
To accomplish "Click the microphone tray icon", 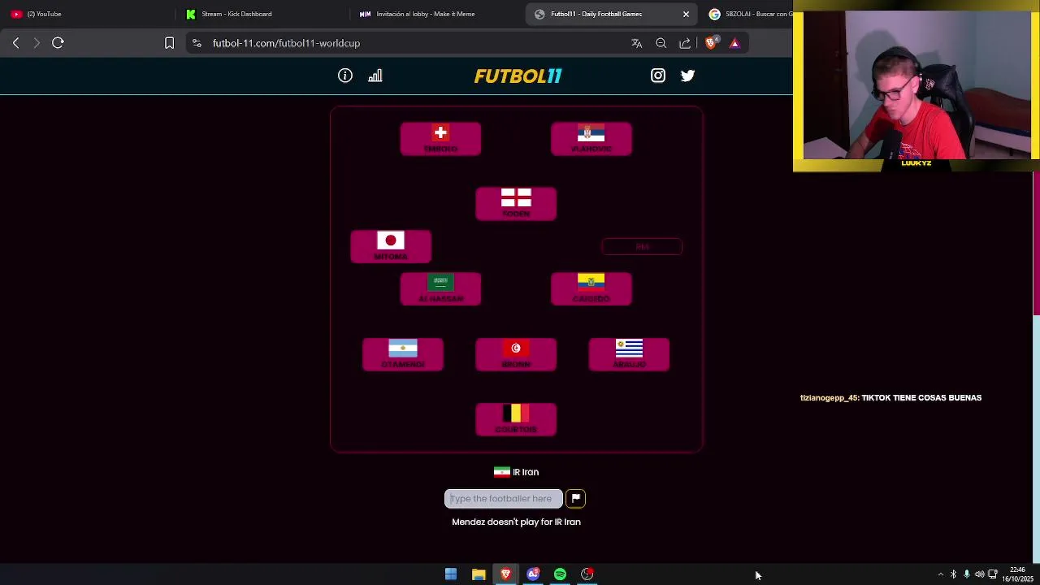I will pos(966,574).
